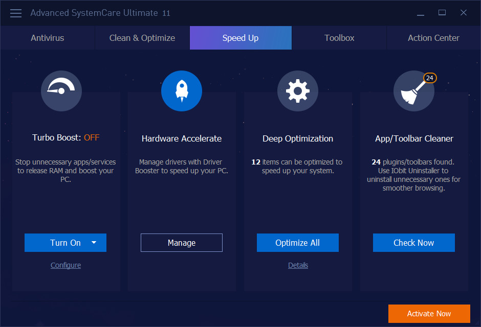Click the App/Toolbar Cleaner heading
Viewport: 481px width, 327px height.
pos(414,138)
